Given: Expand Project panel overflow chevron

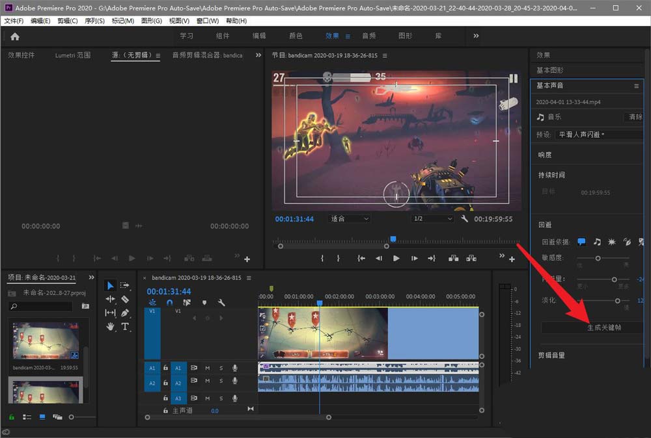Looking at the screenshot, I should click(91, 277).
